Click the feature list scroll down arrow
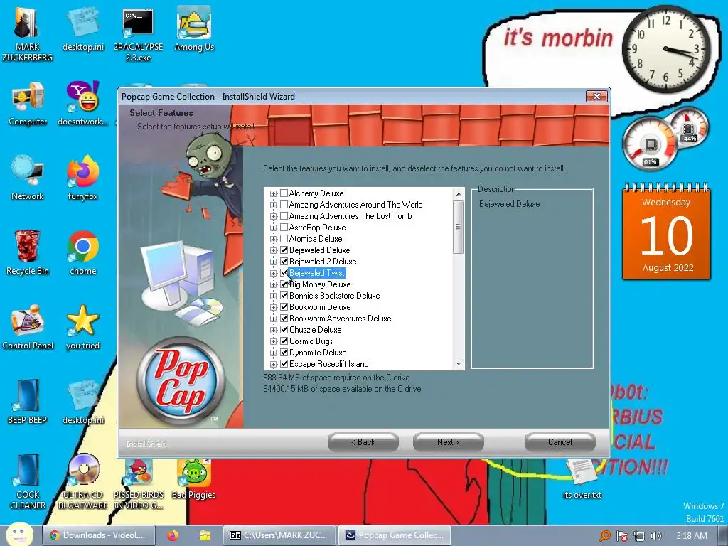Screen dimensions: 728x546 pos(459,364)
